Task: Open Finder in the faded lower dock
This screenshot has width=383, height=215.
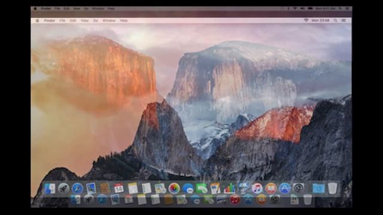Action: click(76, 199)
